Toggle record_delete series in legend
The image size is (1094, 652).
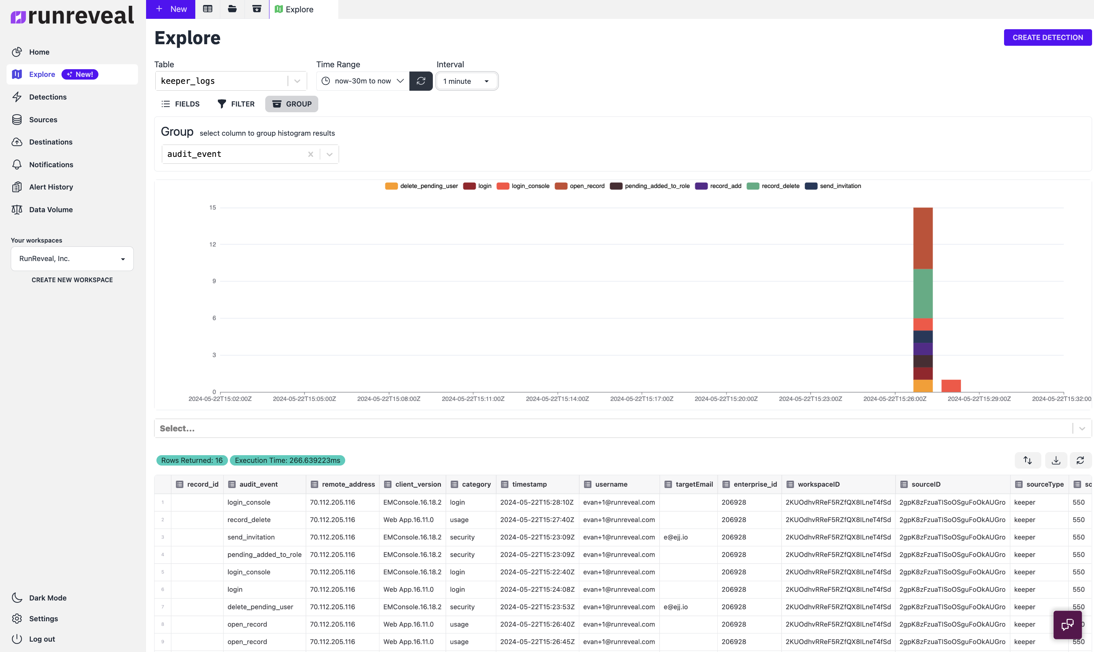click(780, 186)
